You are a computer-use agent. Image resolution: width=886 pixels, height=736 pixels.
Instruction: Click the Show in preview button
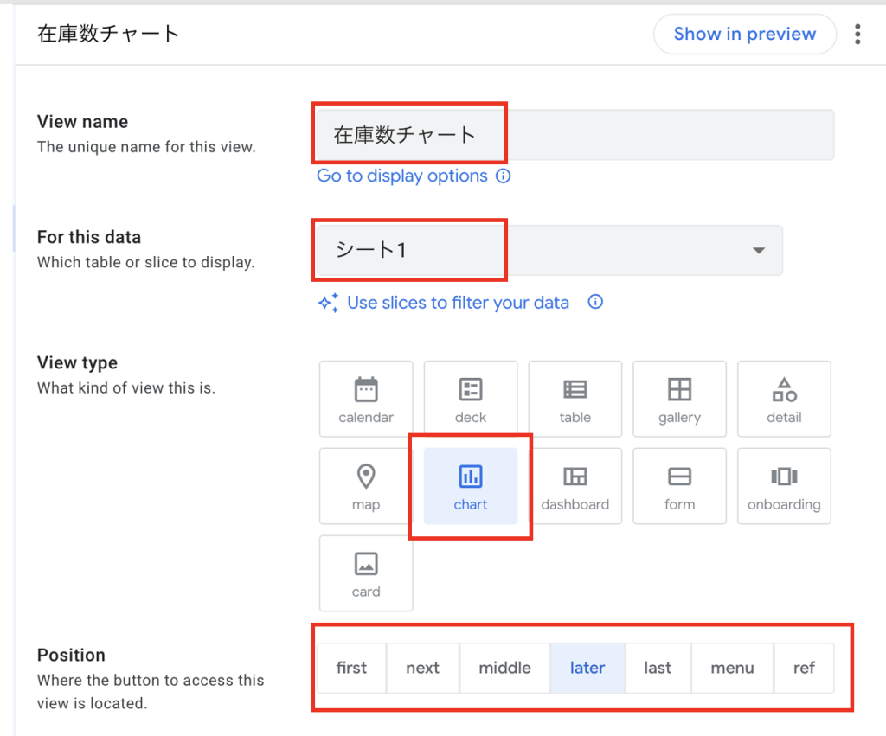pos(744,35)
